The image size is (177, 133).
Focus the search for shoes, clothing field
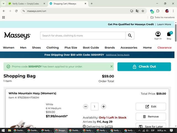click(83, 35)
